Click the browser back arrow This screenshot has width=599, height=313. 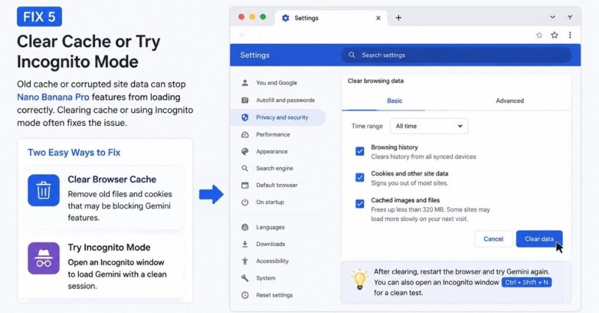click(x=242, y=35)
